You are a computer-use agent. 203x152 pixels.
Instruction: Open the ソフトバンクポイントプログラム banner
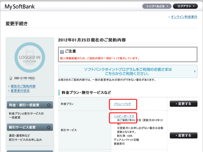point(128,71)
